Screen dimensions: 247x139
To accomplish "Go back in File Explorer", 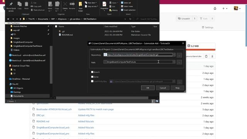I will [x=8, y=19].
